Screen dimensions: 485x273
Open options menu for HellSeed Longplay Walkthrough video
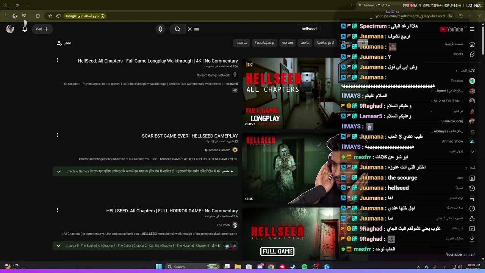tap(58, 60)
